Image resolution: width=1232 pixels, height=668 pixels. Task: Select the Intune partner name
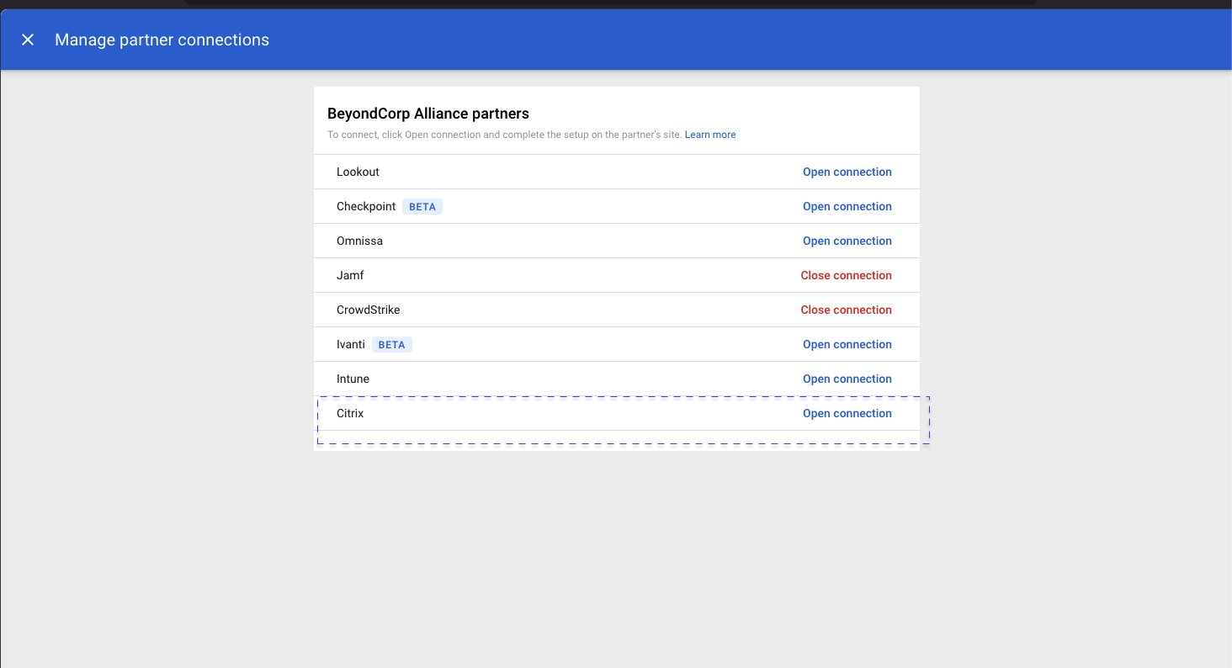pos(353,379)
